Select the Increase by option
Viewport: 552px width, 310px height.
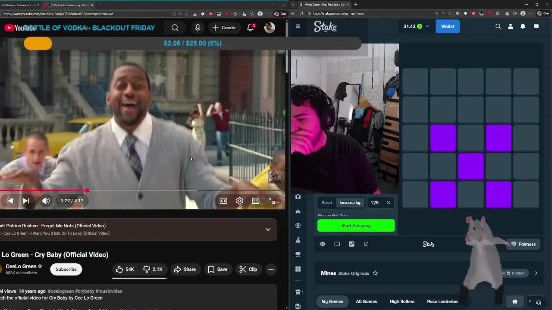[x=350, y=203]
